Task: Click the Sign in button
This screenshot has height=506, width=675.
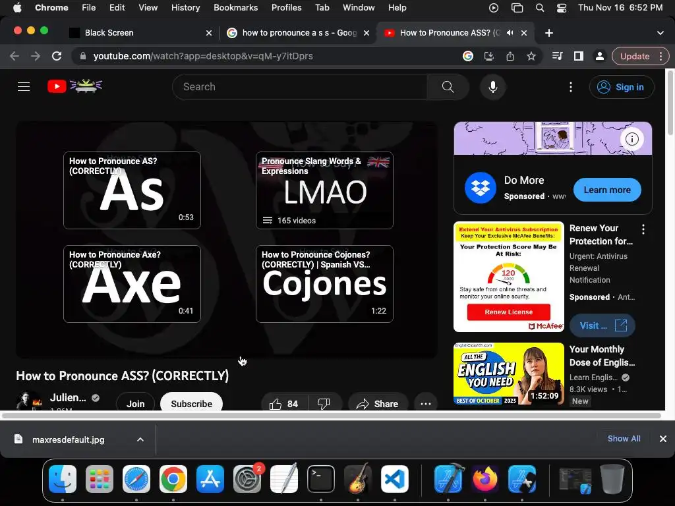Action: click(622, 87)
